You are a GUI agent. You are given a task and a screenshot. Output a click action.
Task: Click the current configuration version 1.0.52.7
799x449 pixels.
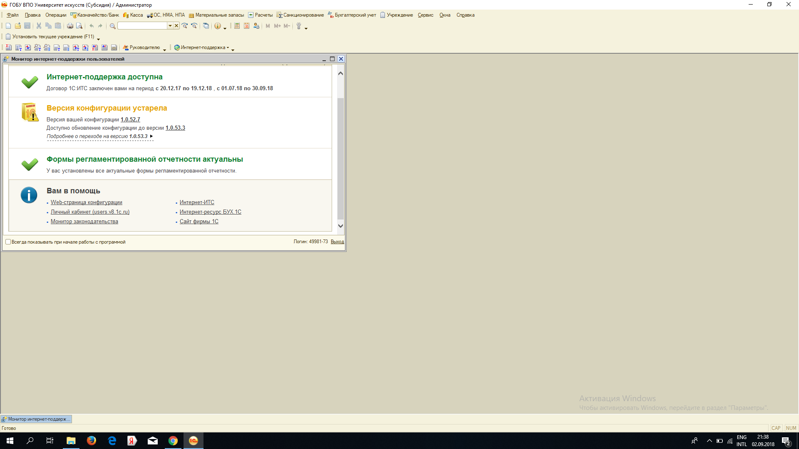[x=130, y=120]
